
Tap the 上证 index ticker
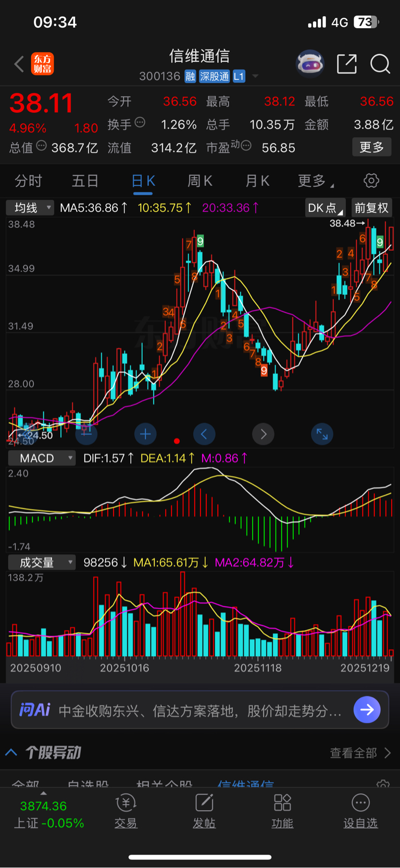click(x=48, y=815)
